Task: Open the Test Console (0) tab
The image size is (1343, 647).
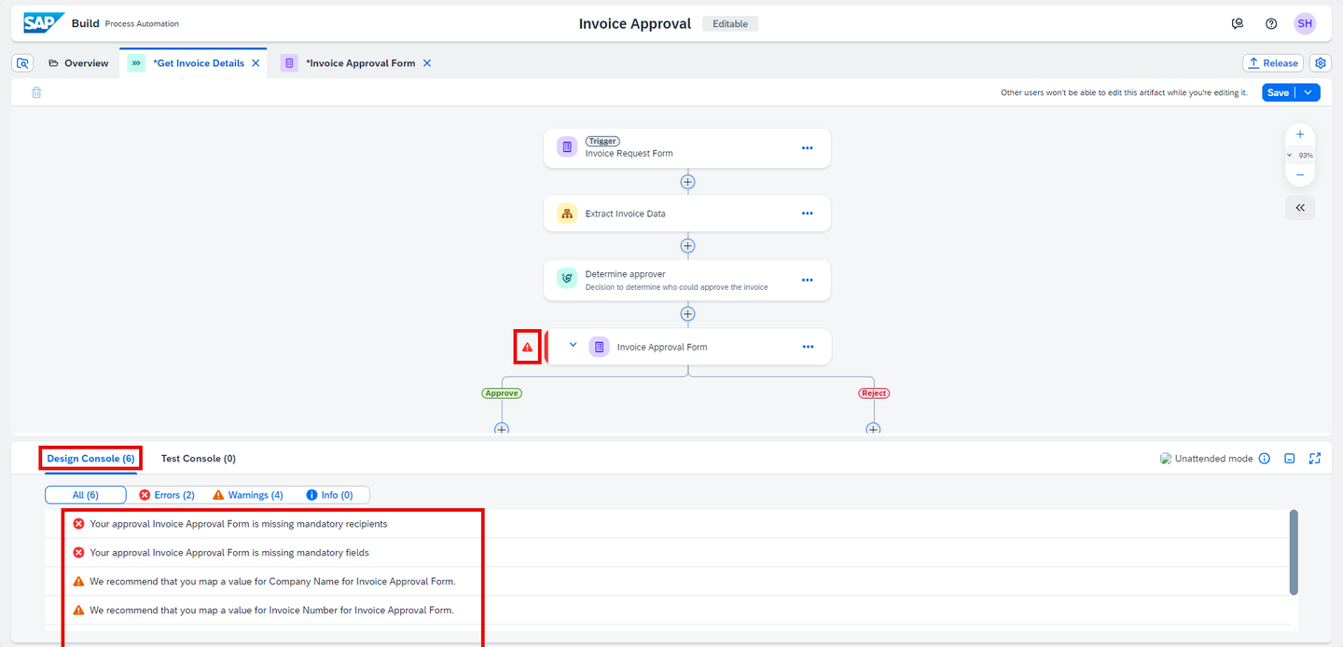Action: (x=198, y=459)
